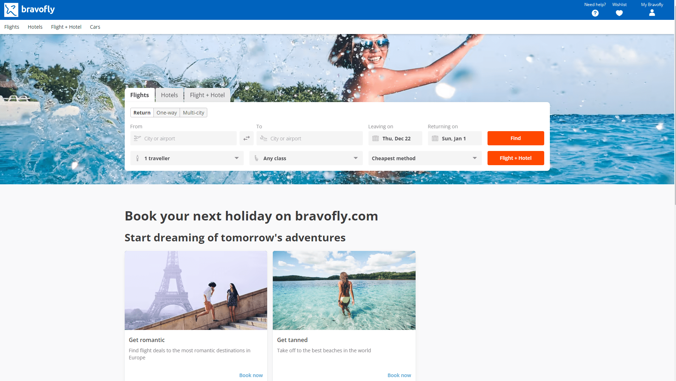676x381 pixels.
Task: Expand the Any class dropdown
Action: point(306,158)
